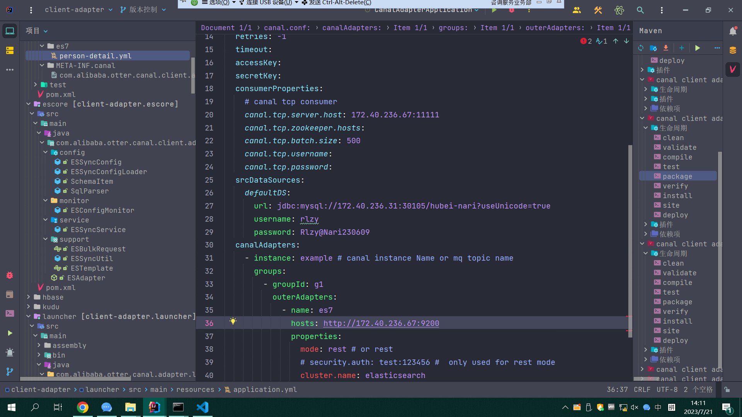The width and height of the screenshot is (742, 417).
Task: Run selected Maven goal with play icon
Action: click(698, 48)
